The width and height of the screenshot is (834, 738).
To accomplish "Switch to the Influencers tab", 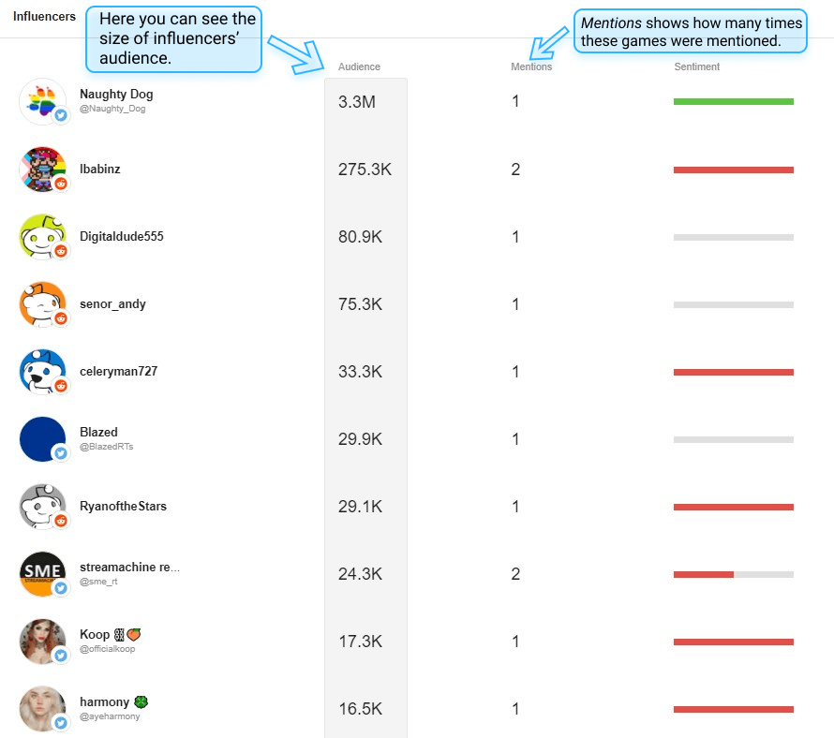I will click(43, 16).
